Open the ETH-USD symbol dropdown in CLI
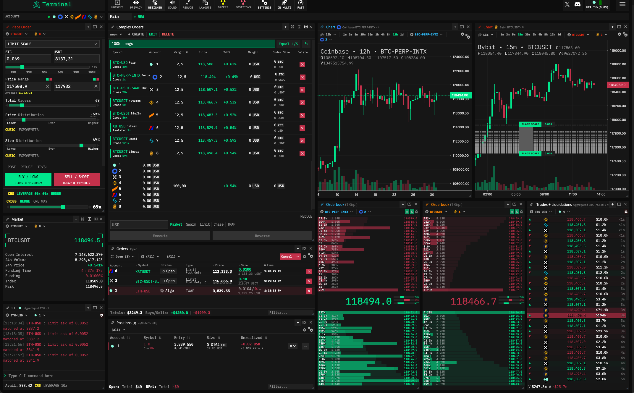 [17, 315]
